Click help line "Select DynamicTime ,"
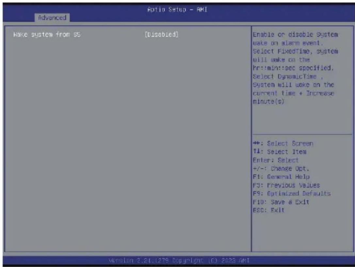Image resolution: width=355 pixels, height=267 pixels. [x=288, y=76]
